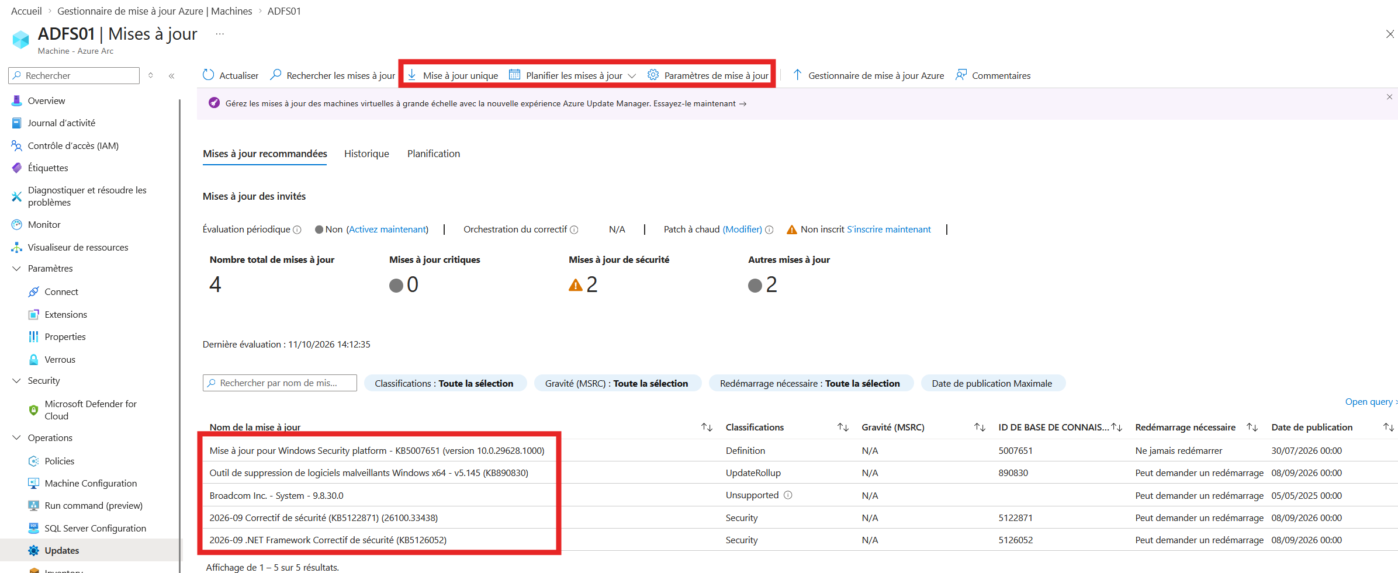Click the Paramètres de mise à jour gear icon

click(x=653, y=75)
